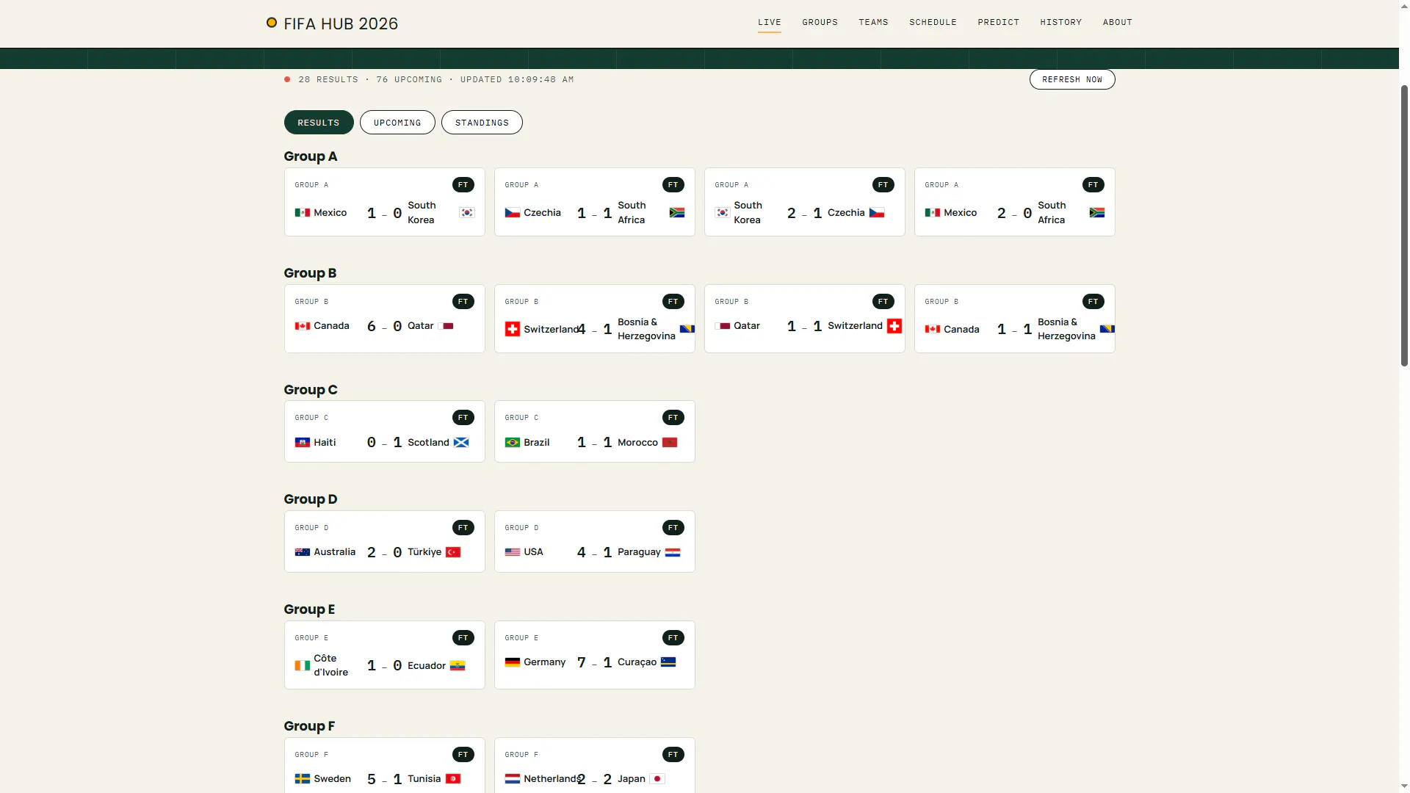
Task: Click the '28 RESULTS' status text
Action: tap(328, 79)
